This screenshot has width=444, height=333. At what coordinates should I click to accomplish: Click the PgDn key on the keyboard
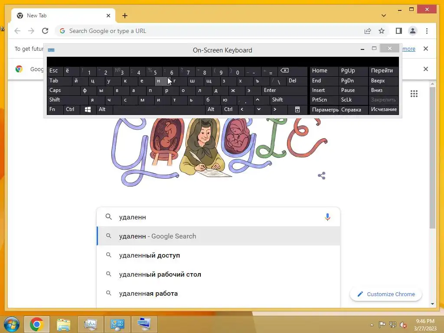point(353,81)
